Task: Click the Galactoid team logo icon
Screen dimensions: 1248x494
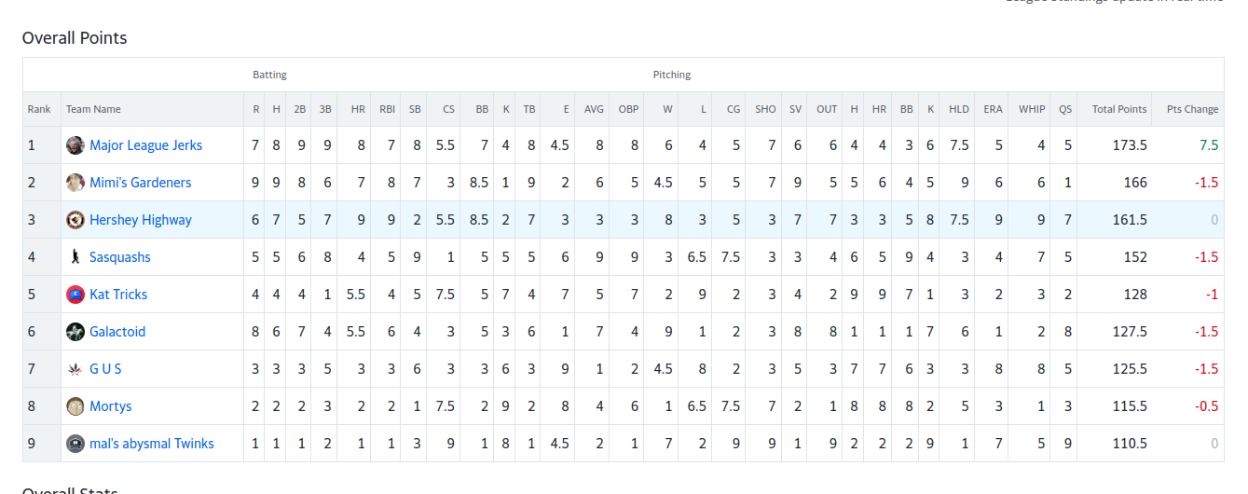Action: (75, 332)
